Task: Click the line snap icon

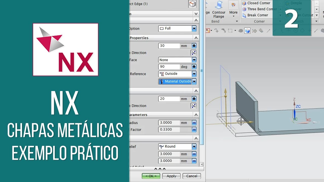Action: tap(268, 31)
